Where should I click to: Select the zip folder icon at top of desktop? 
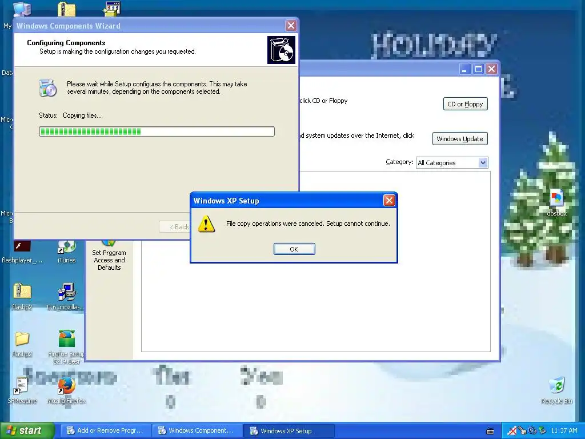coord(67,9)
